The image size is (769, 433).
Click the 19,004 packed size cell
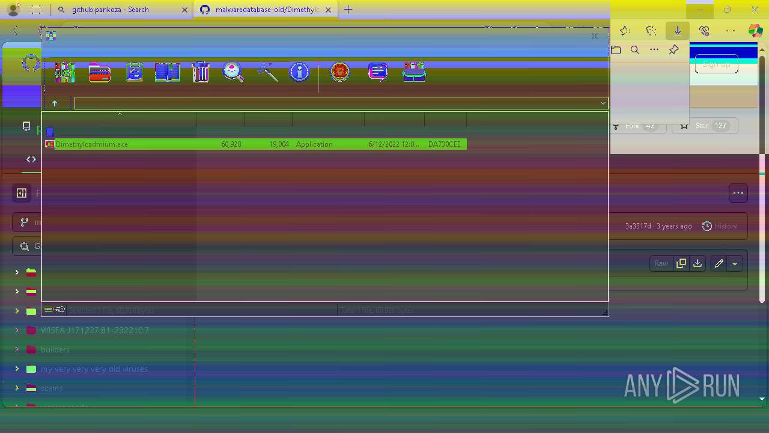point(279,144)
